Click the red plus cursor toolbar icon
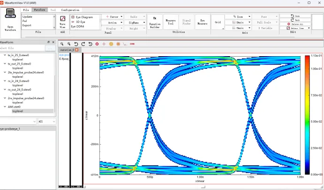Viewport: 324px width, 190px height. click(104, 44)
